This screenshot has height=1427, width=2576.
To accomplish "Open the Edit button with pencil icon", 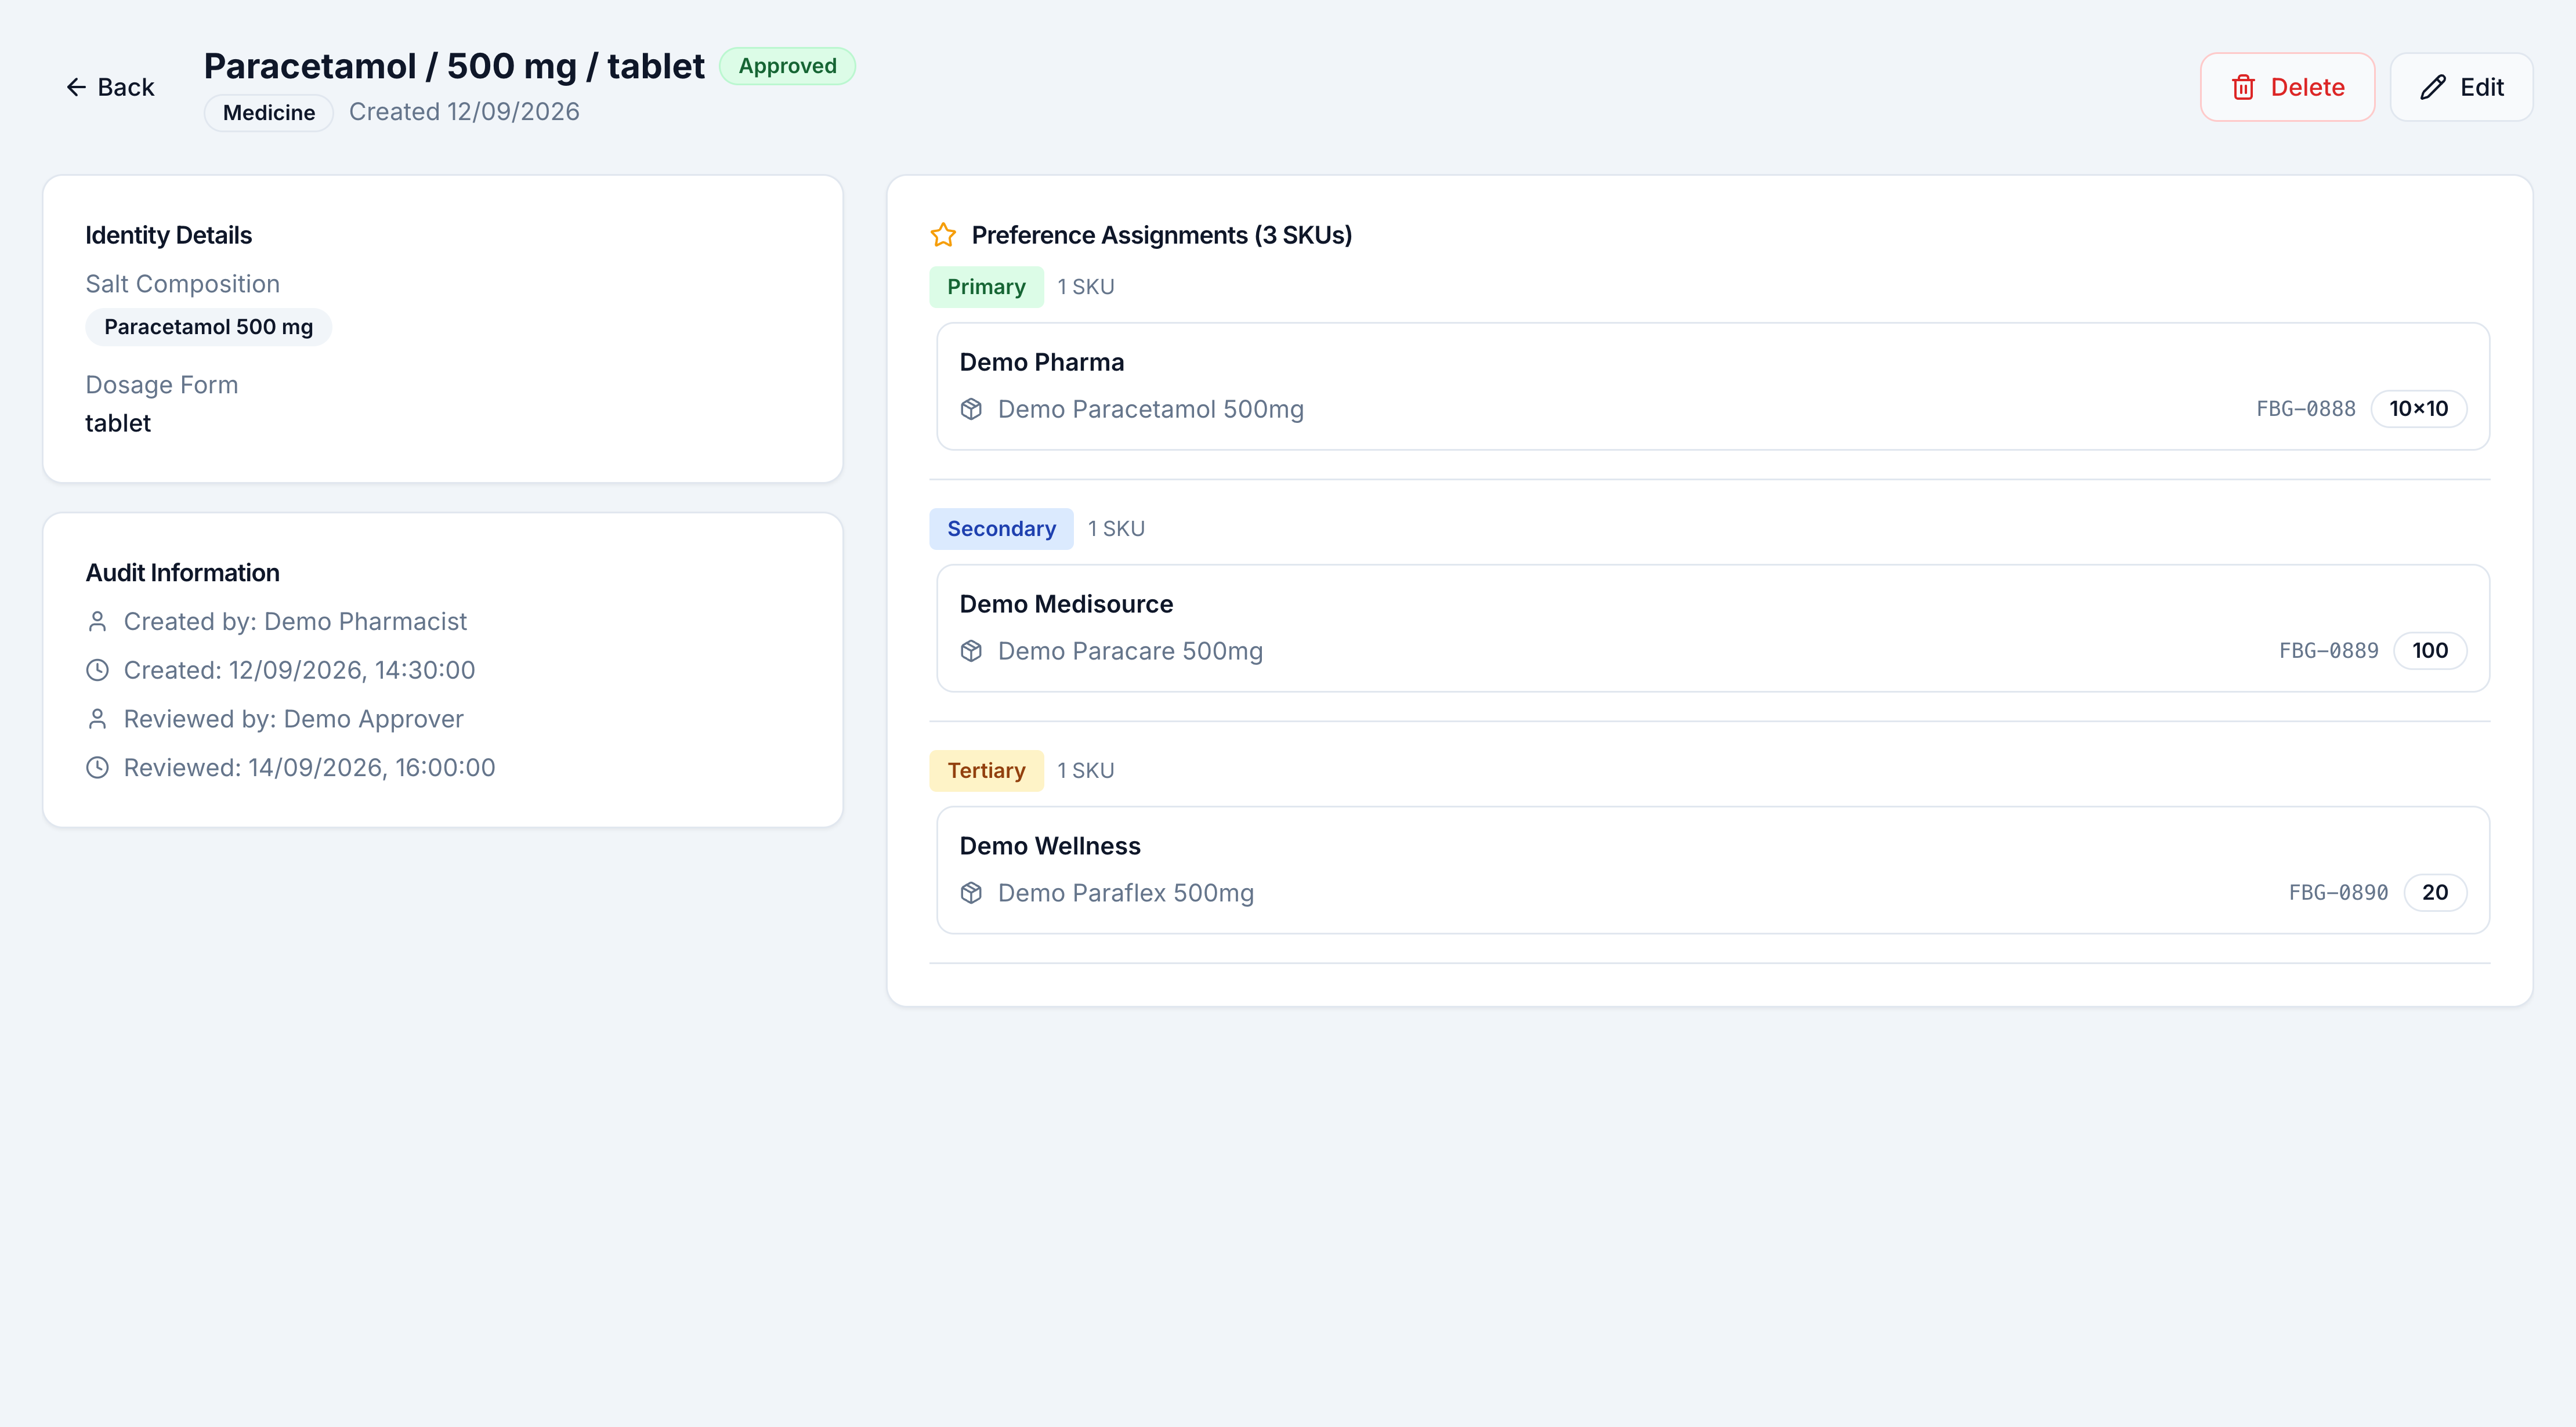I will pos(2461,87).
